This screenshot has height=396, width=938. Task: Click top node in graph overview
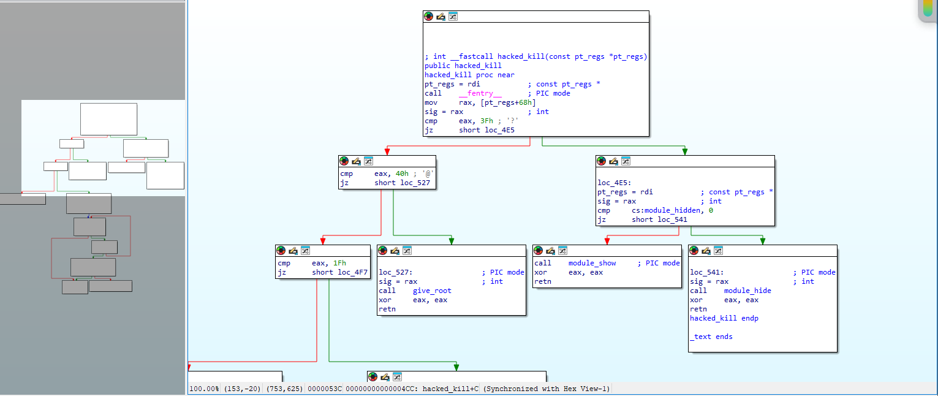click(108, 119)
